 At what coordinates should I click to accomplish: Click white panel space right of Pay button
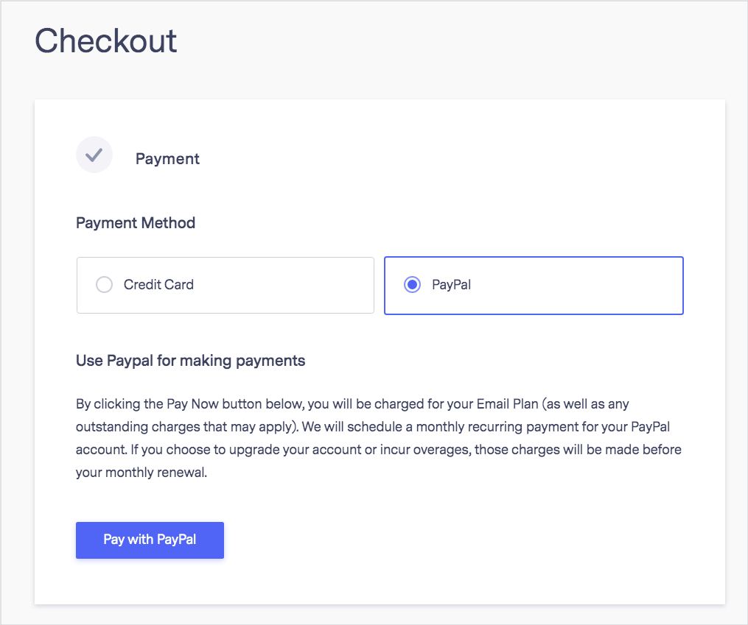click(x=472, y=540)
